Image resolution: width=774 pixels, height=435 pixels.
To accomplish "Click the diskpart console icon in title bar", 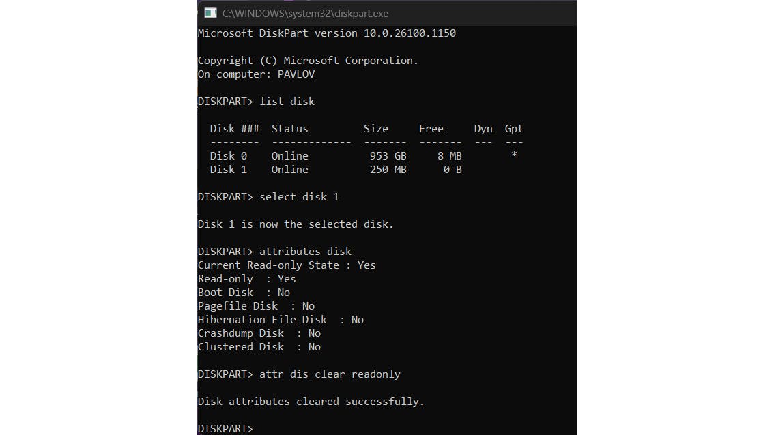I will point(210,13).
